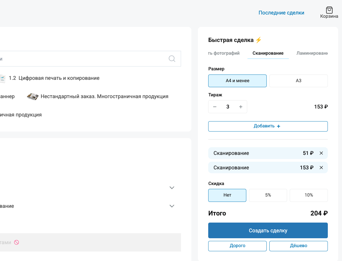This screenshot has width=342, height=261.
Task: Apply the 5% discount
Action: [x=268, y=195]
